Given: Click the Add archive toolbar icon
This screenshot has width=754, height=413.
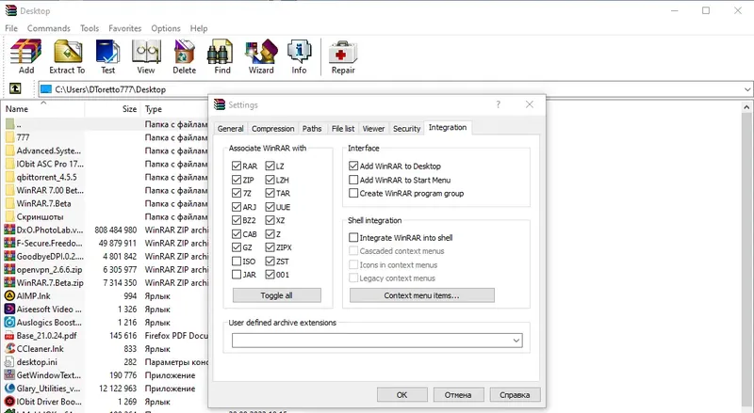Looking at the screenshot, I should (26, 52).
